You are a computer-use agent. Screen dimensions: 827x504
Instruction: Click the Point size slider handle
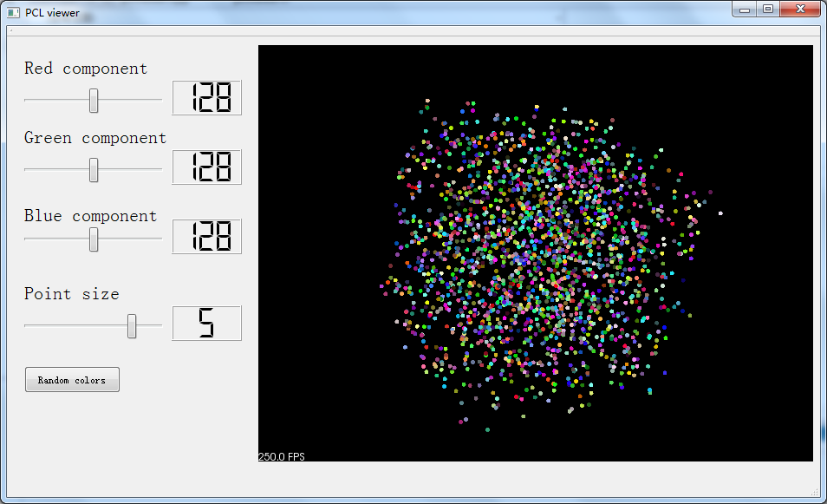coord(132,326)
